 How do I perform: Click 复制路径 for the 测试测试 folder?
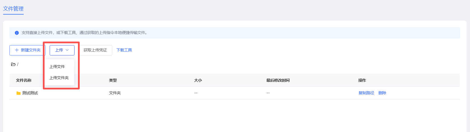coord(366,93)
